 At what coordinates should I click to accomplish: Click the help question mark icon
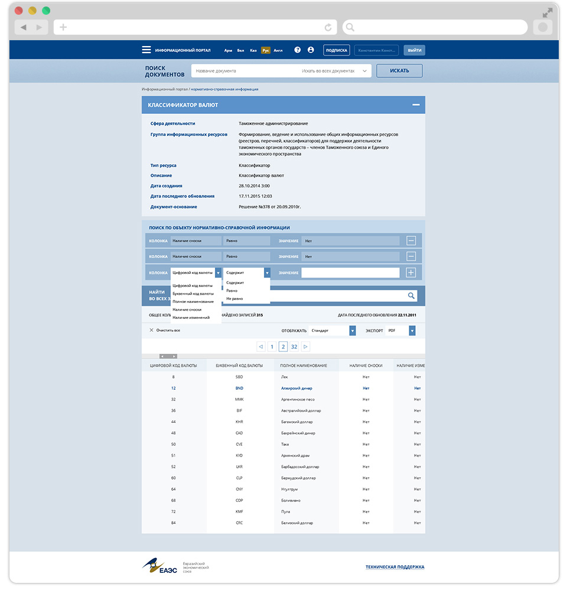click(297, 50)
